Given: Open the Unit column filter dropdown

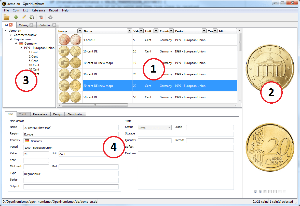Looking at the screenshot, I should click(x=156, y=31).
